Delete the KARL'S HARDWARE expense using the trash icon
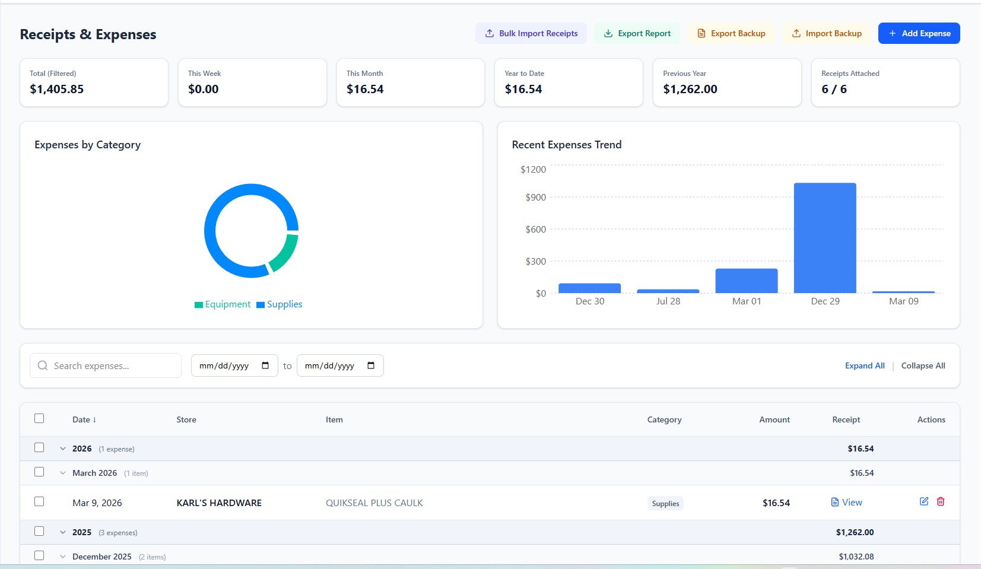Screen dimensions: 981x569 tap(939, 502)
